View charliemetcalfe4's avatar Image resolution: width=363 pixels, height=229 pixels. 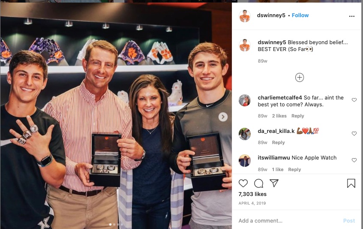tap(245, 100)
